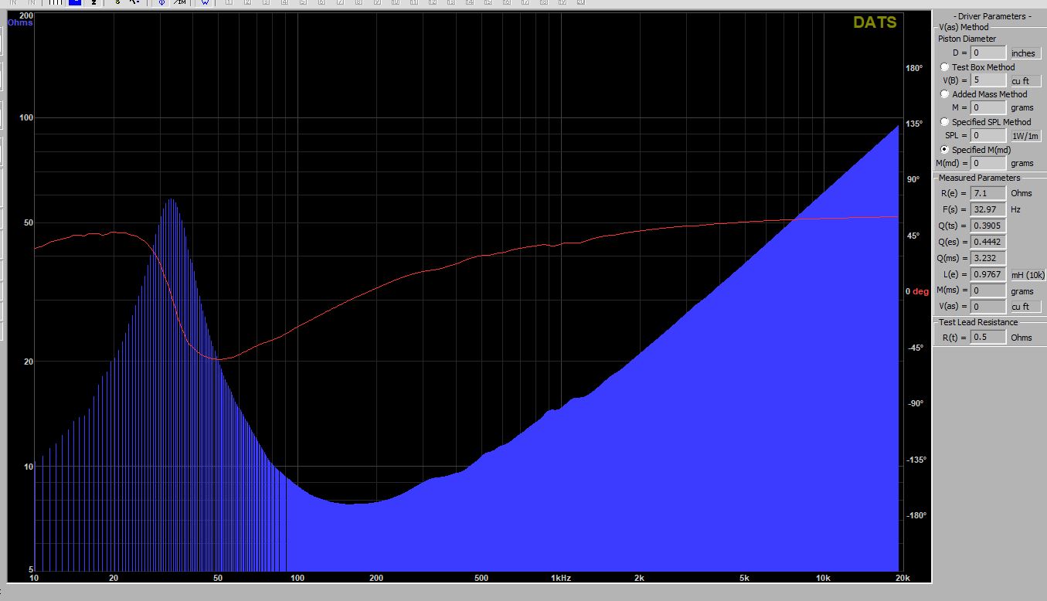Click the Z impedance toolbar icon
1047x601 pixels.
[93, 2]
